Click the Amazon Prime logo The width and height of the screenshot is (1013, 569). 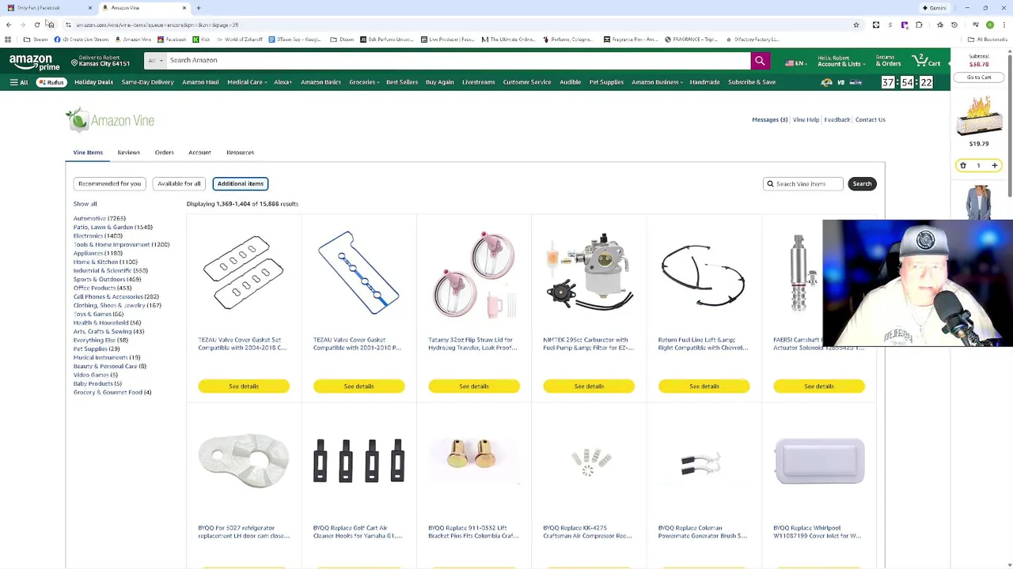[x=34, y=61]
